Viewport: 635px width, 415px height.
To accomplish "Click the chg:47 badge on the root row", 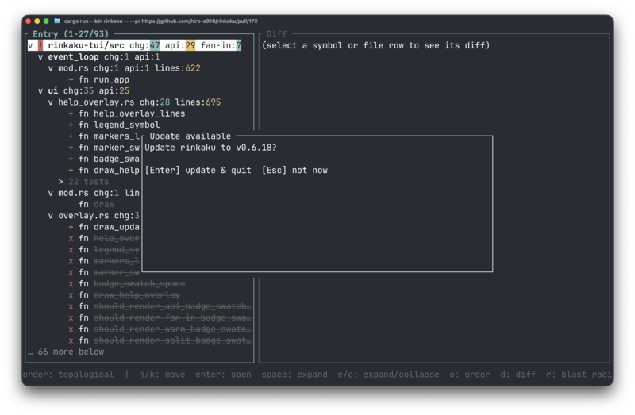I will (x=144, y=45).
